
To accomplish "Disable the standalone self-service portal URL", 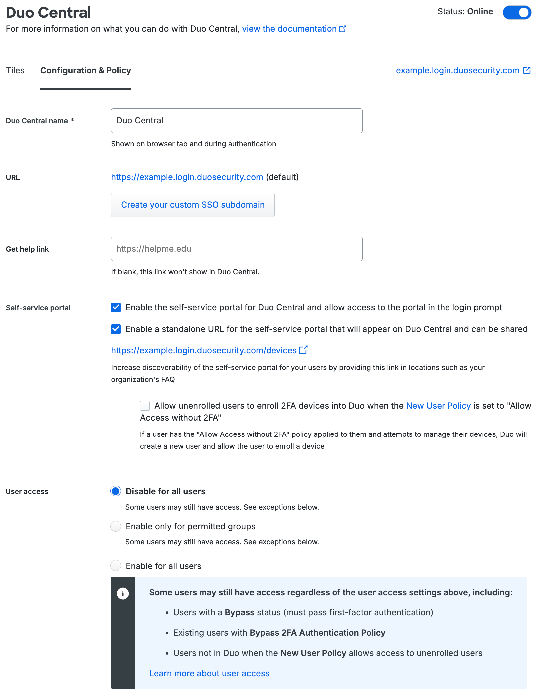I will (115, 329).
